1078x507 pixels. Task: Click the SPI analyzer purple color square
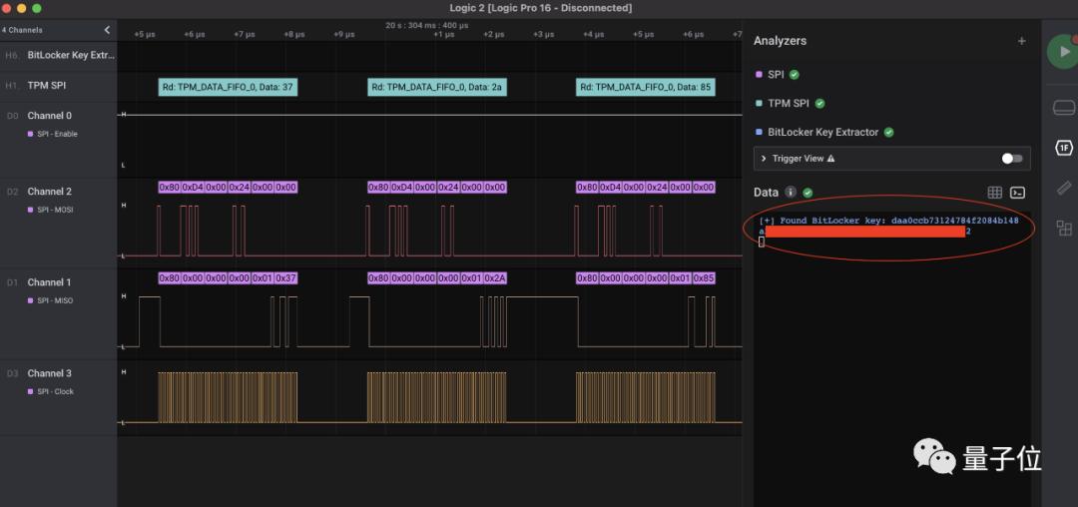(759, 74)
